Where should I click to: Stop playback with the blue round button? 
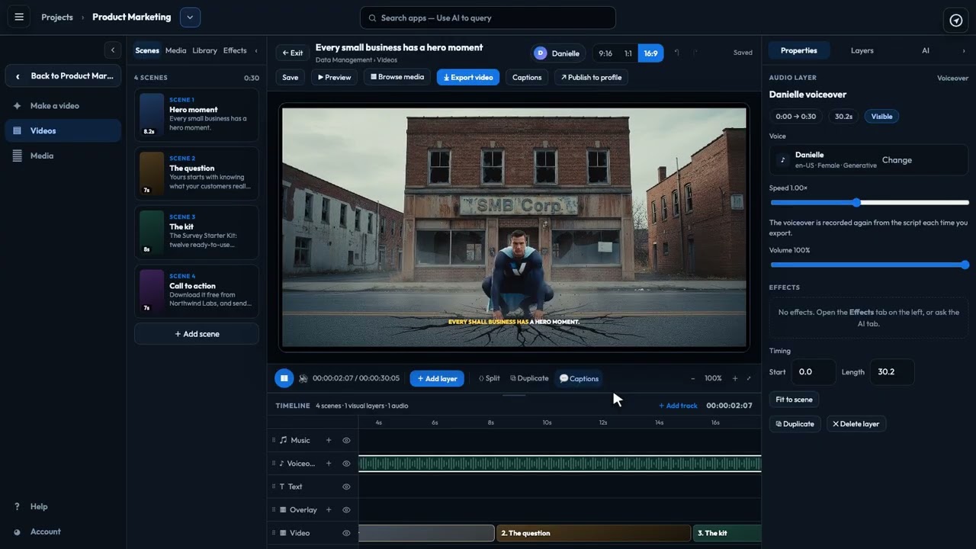point(284,378)
